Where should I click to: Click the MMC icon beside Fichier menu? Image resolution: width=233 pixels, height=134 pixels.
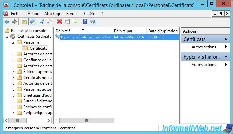click(x=6, y=14)
